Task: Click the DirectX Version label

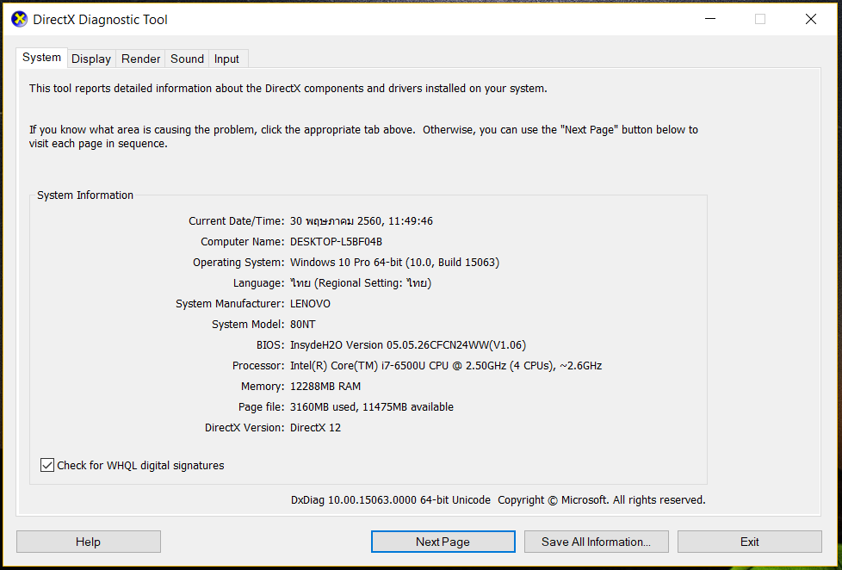Action: pos(245,428)
